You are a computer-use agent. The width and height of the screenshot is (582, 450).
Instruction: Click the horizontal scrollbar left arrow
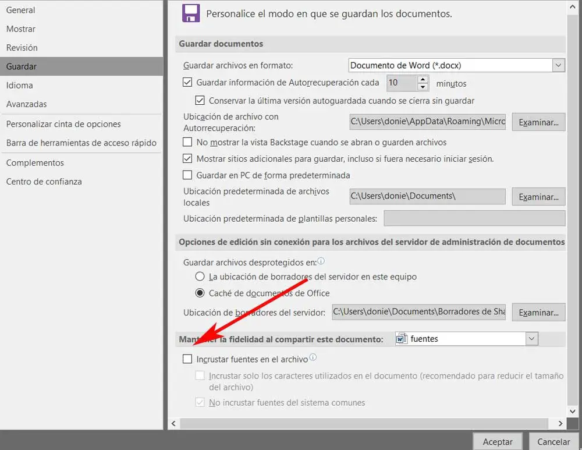point(173,423)
